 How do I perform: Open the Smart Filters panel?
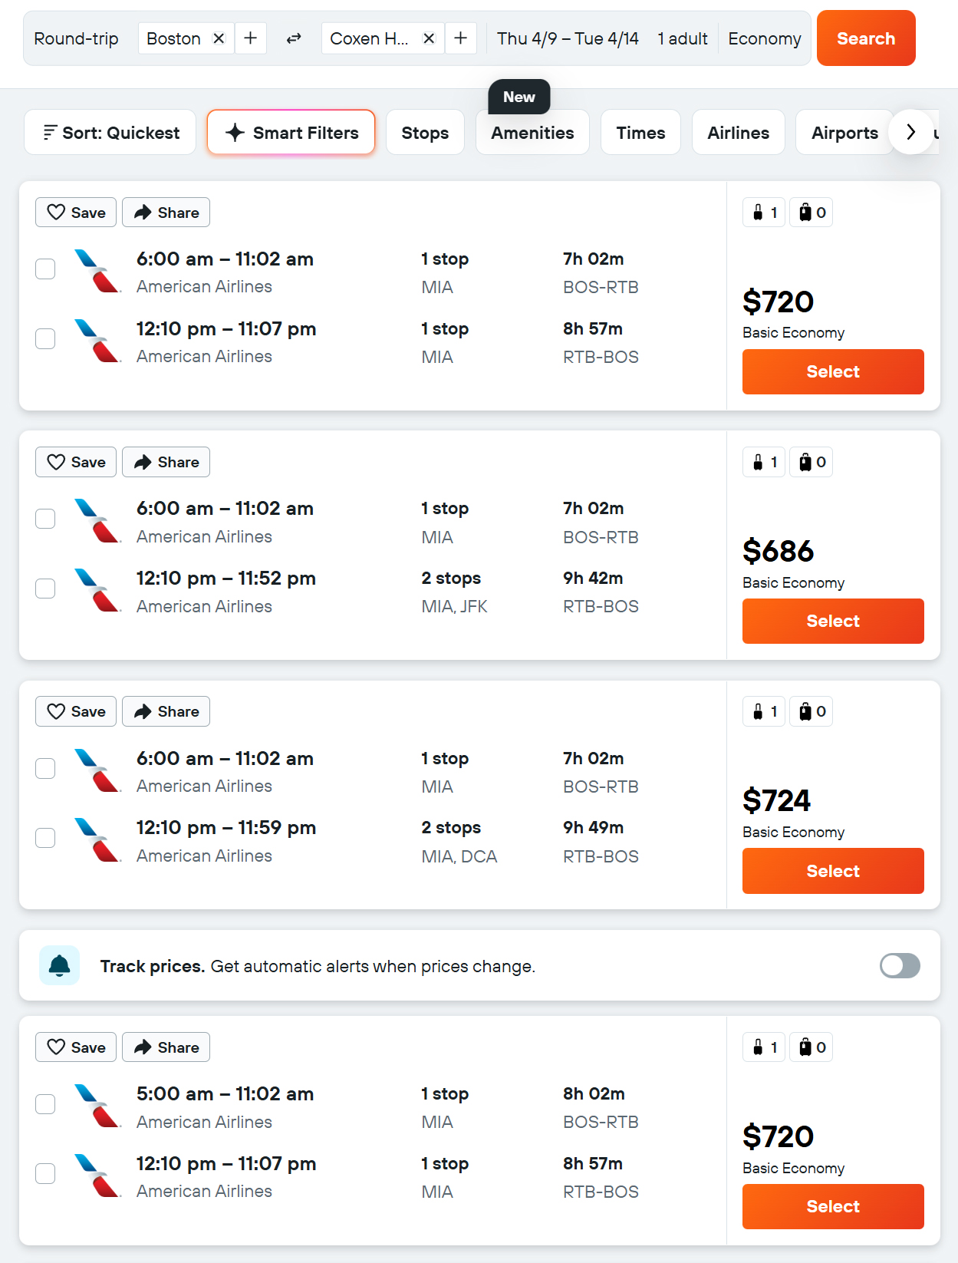(291, 133)
